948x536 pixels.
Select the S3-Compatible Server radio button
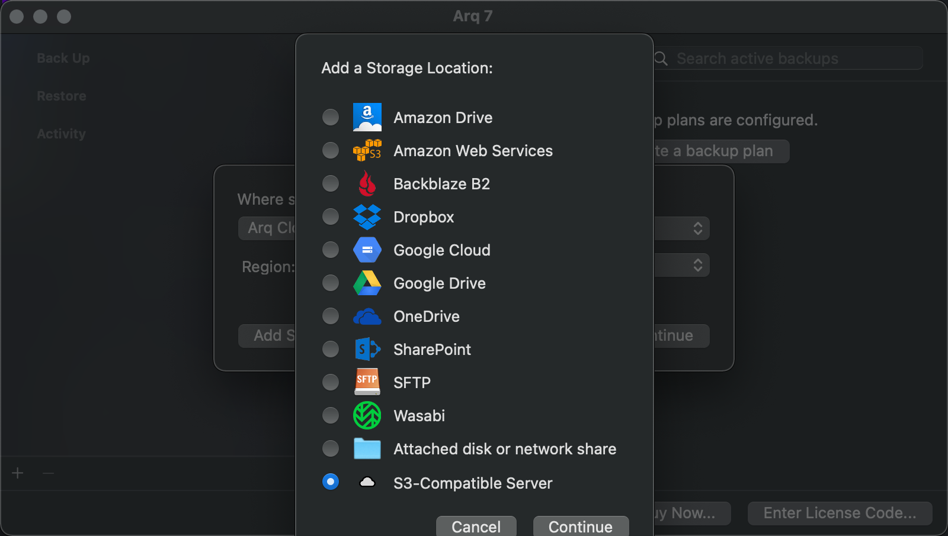pyautogui.click(x=331, y=482)
